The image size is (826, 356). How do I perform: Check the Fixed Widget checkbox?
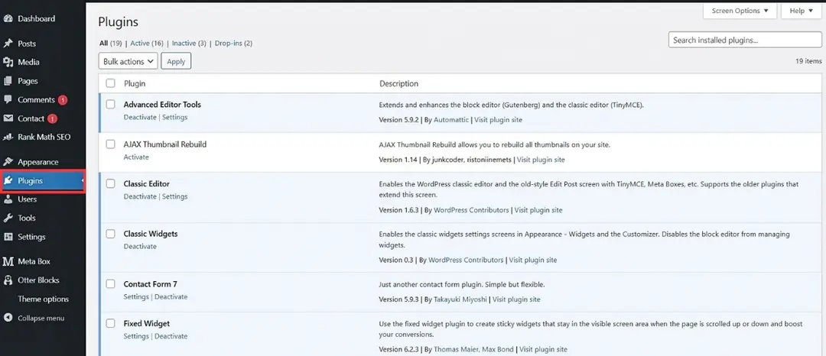click(110, 323)
